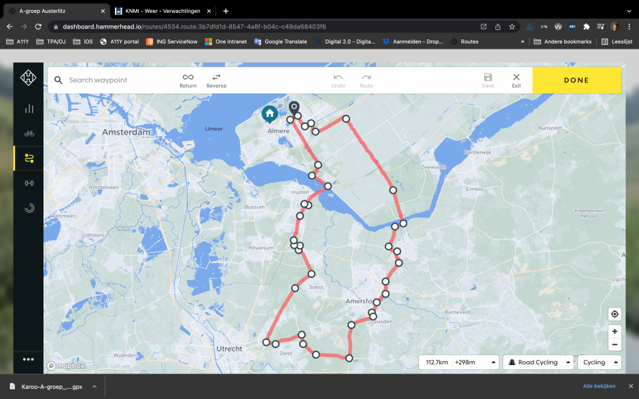This screenshot has height=399, width=639.
Task: Expand the 112.7km distance elevation panel
Action: coord(459,362)
